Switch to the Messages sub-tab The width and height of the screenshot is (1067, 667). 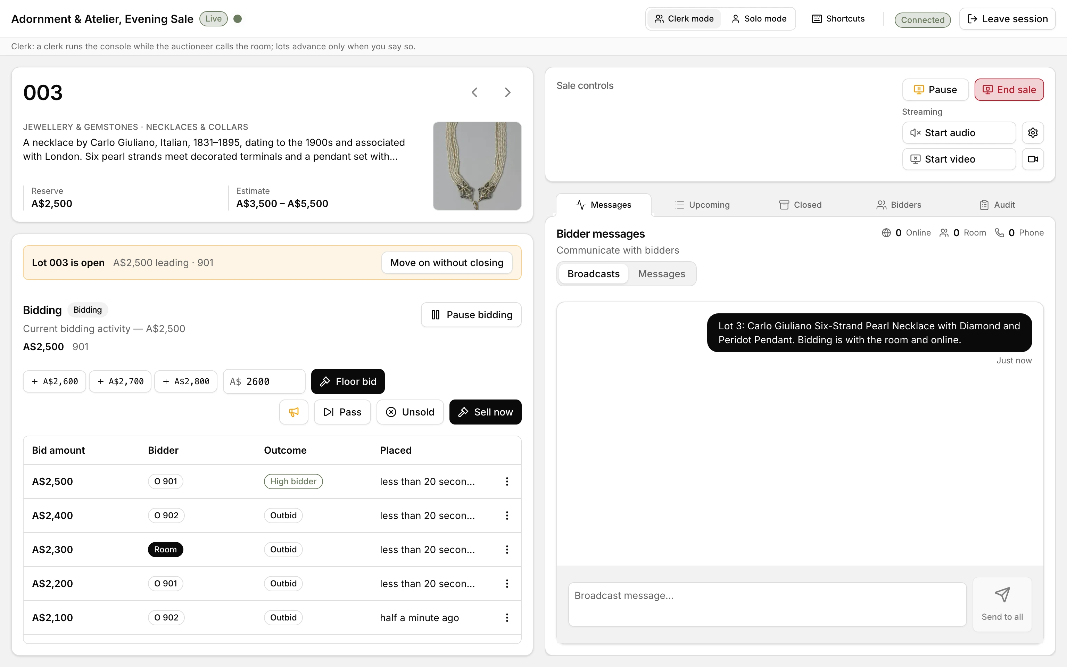[x=661, y=274]
